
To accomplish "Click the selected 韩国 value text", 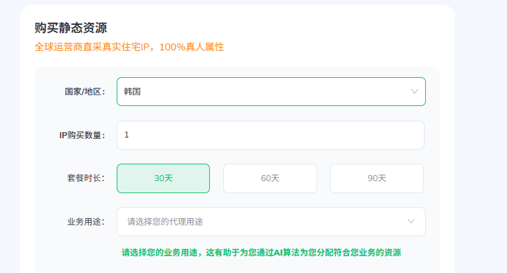I will coord(132,91).
